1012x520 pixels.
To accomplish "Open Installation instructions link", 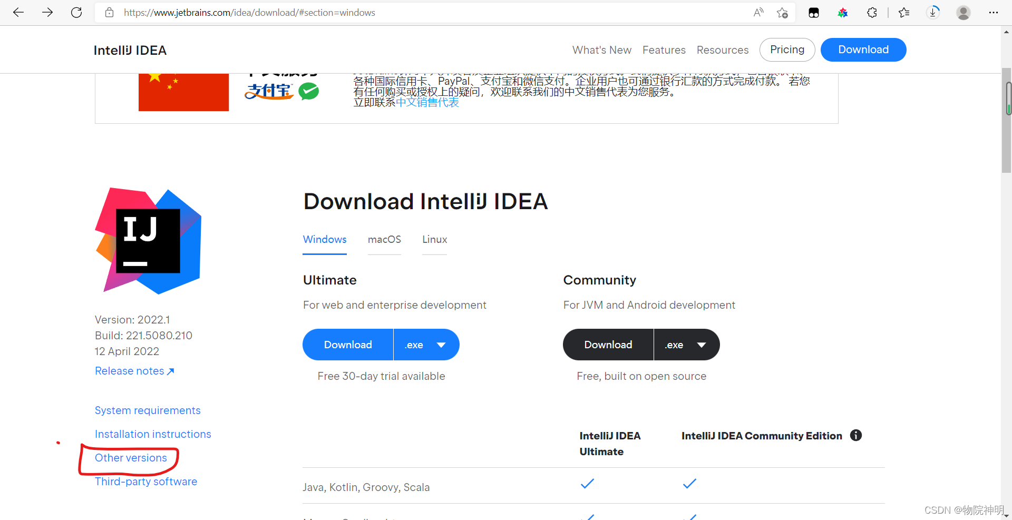I will pos(153,434).
